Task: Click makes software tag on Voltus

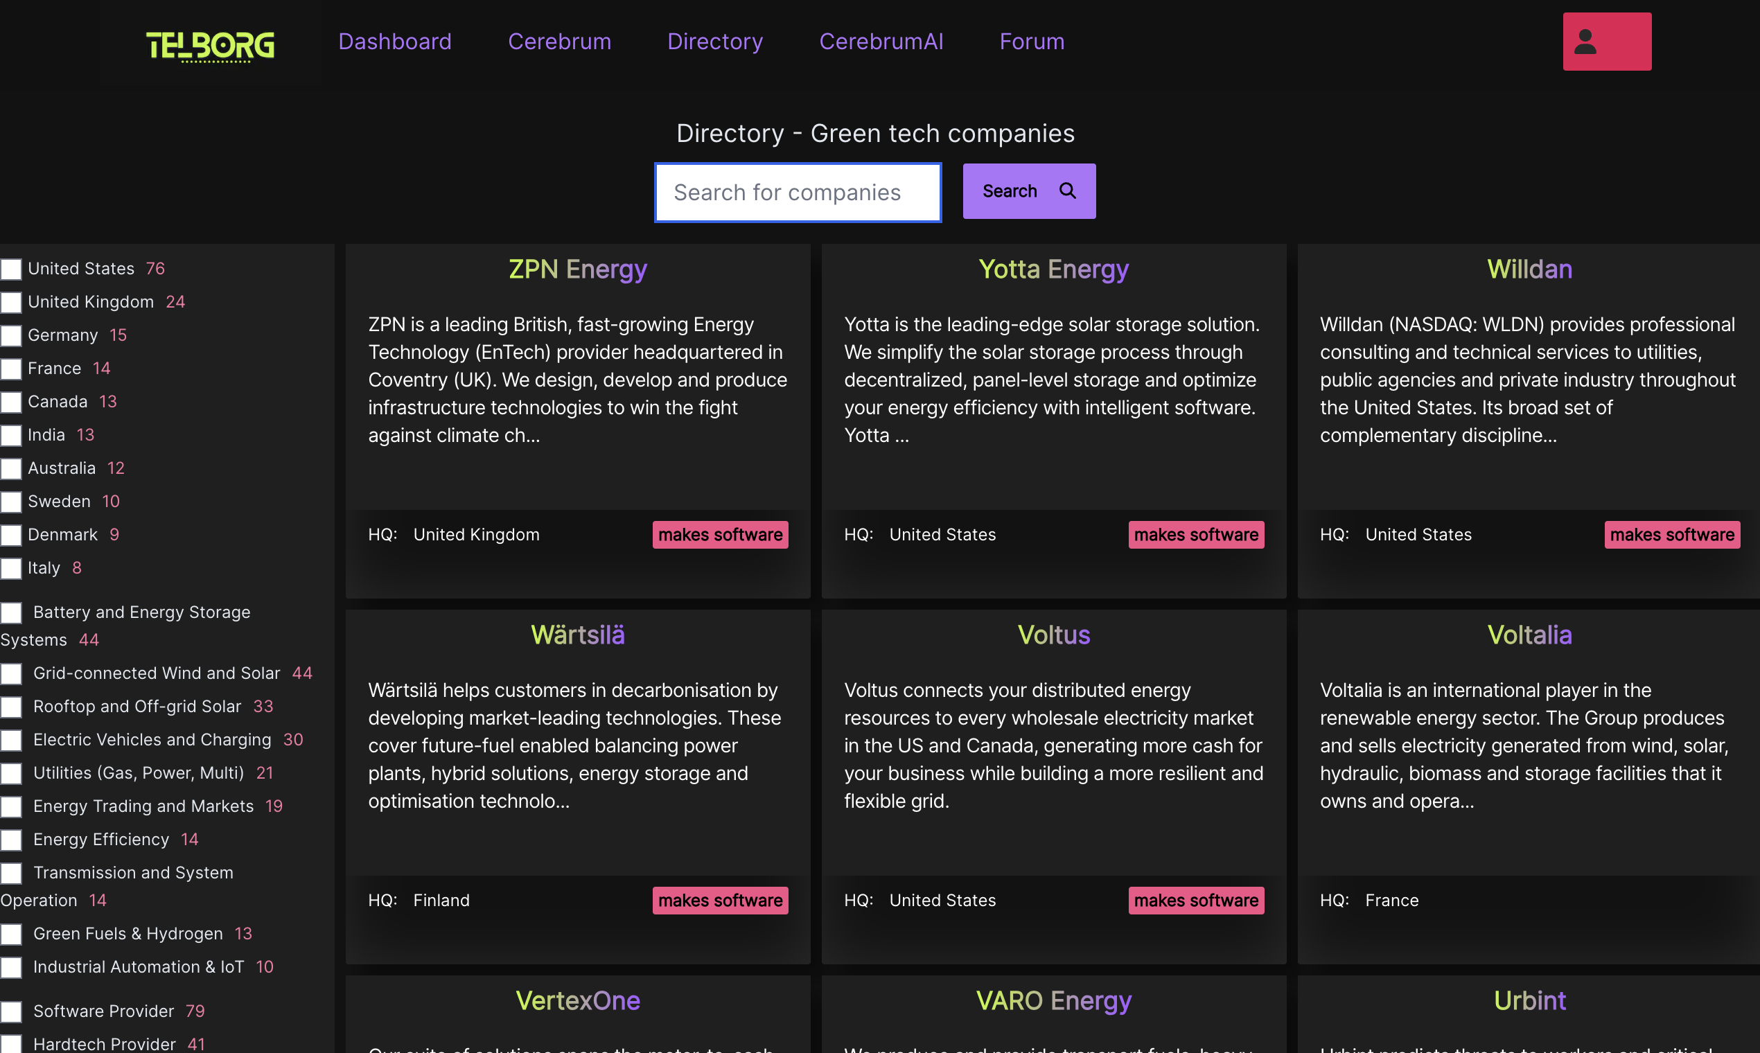Action: (1196, 901)
